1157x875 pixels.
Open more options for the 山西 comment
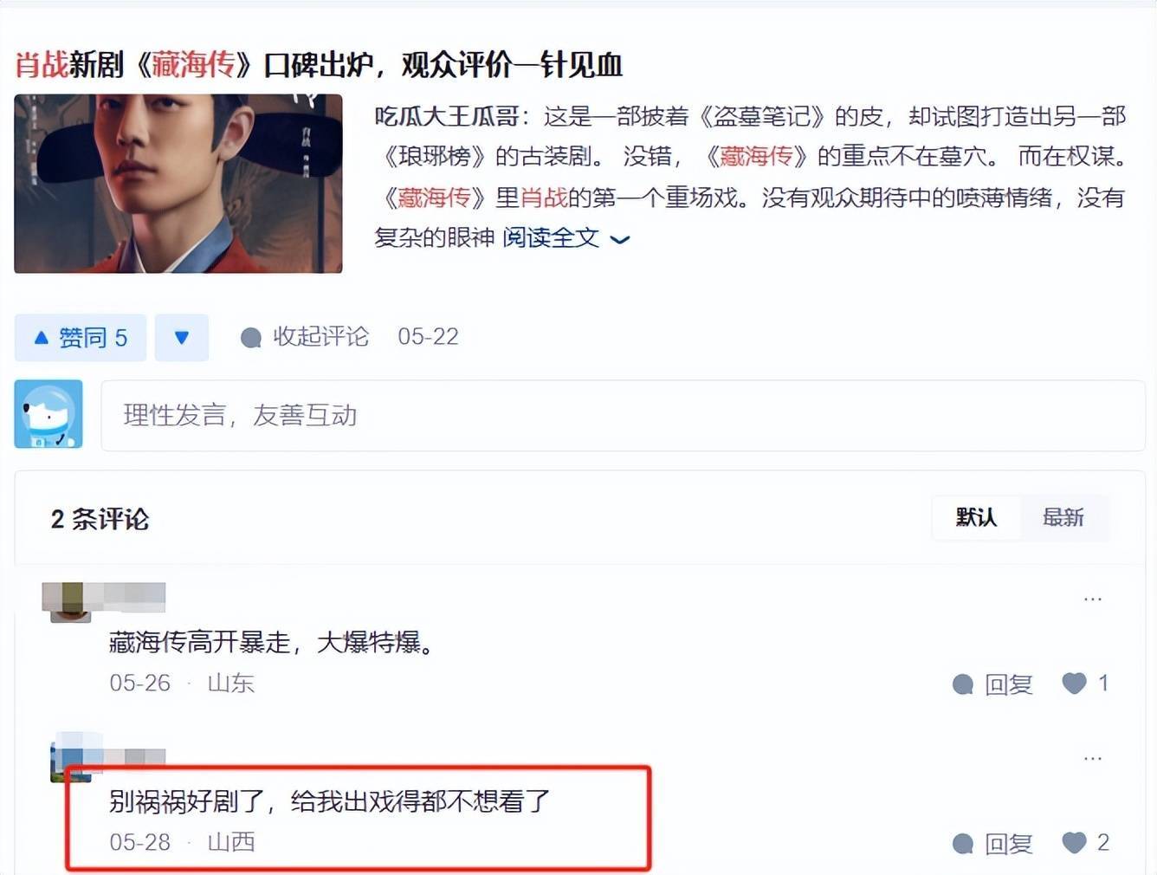[x=1093, y=758]
